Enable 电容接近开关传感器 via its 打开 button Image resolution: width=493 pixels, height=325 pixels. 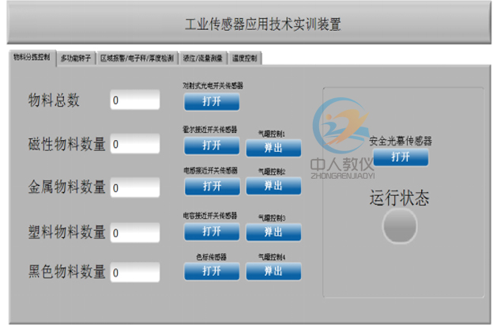point(211,231)
